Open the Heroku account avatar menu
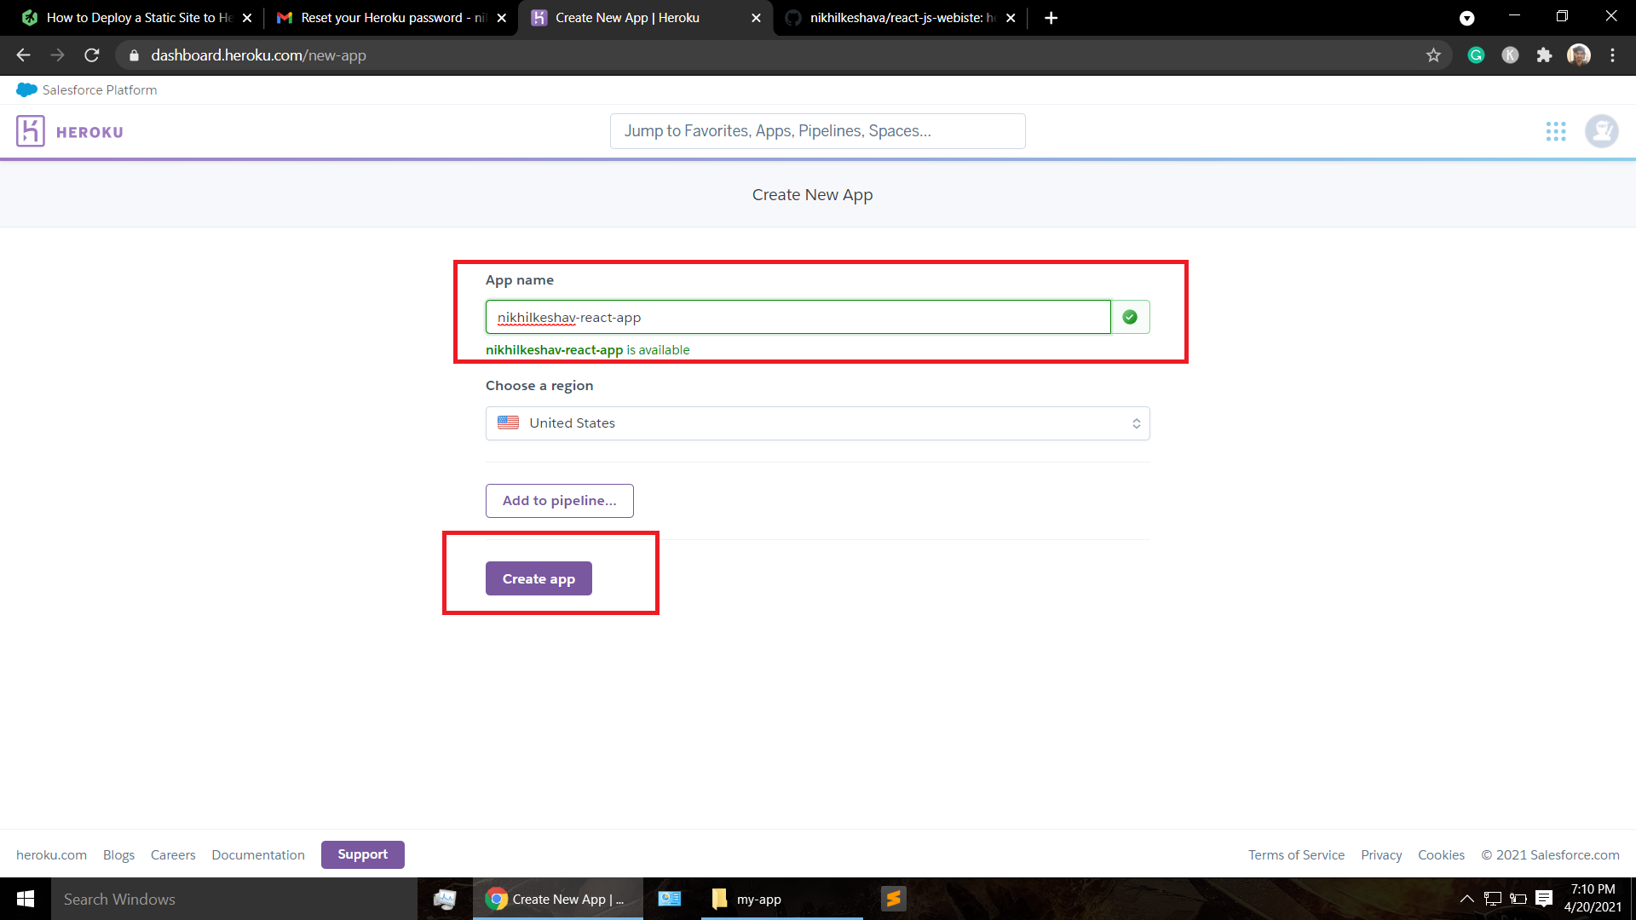 [x=1601, y=131]
